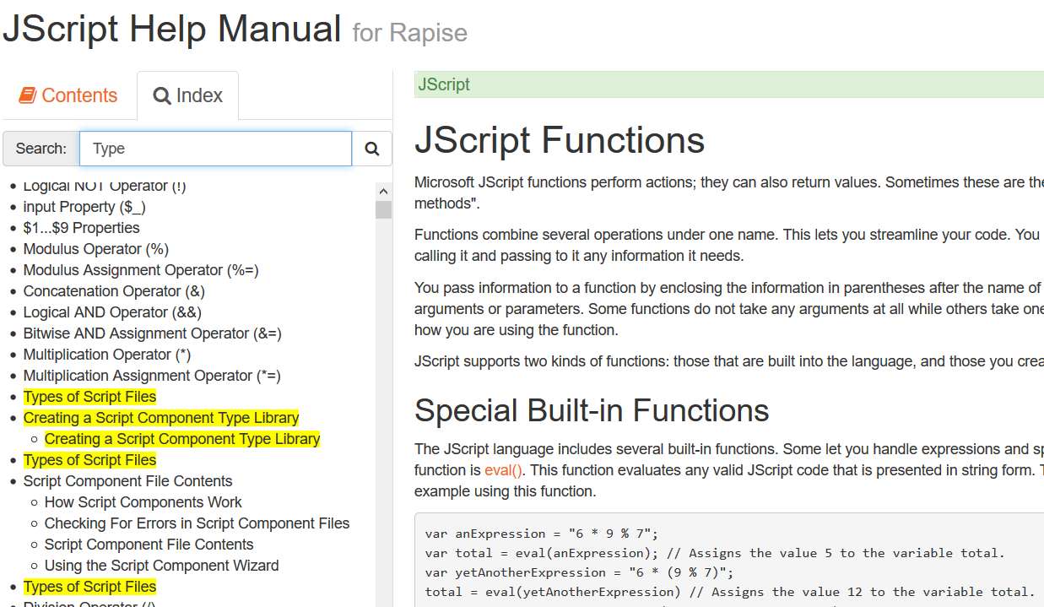Select Concatenation Operator (&) entry
Image resolution: width=1044 pixels, height=607 pixels.
pyautogui.click(x=114, y=291)
